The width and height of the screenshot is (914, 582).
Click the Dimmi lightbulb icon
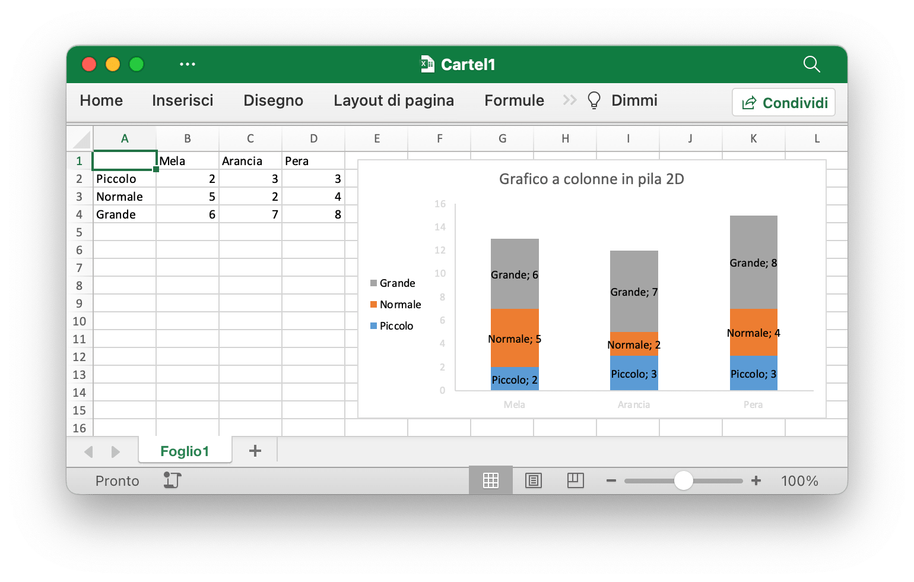point(594,100)
